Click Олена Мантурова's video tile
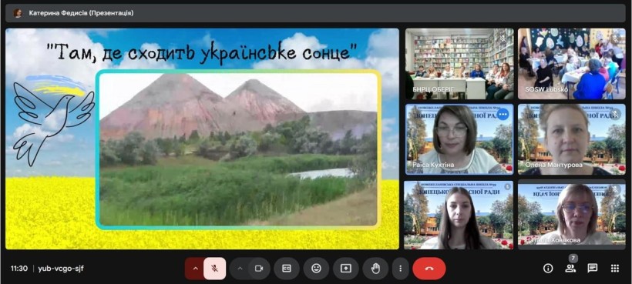The image size is (632, 284). 572,139
